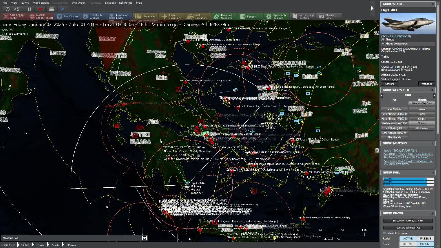Image resolution: width=441 pixels, height=248 pixels.
Task: Open Unit / Group Doctrine
Action: pyautogui.click(x=303, y=16)
